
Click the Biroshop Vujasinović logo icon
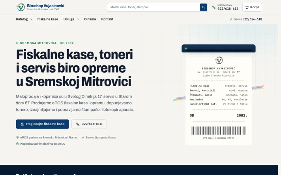click(21, 7)
